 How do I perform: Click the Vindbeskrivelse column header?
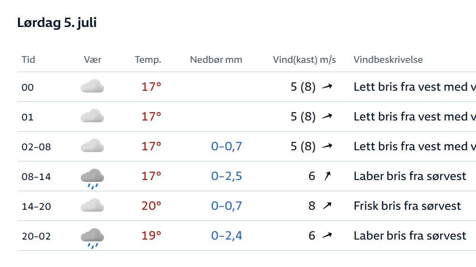click(388, 60)
